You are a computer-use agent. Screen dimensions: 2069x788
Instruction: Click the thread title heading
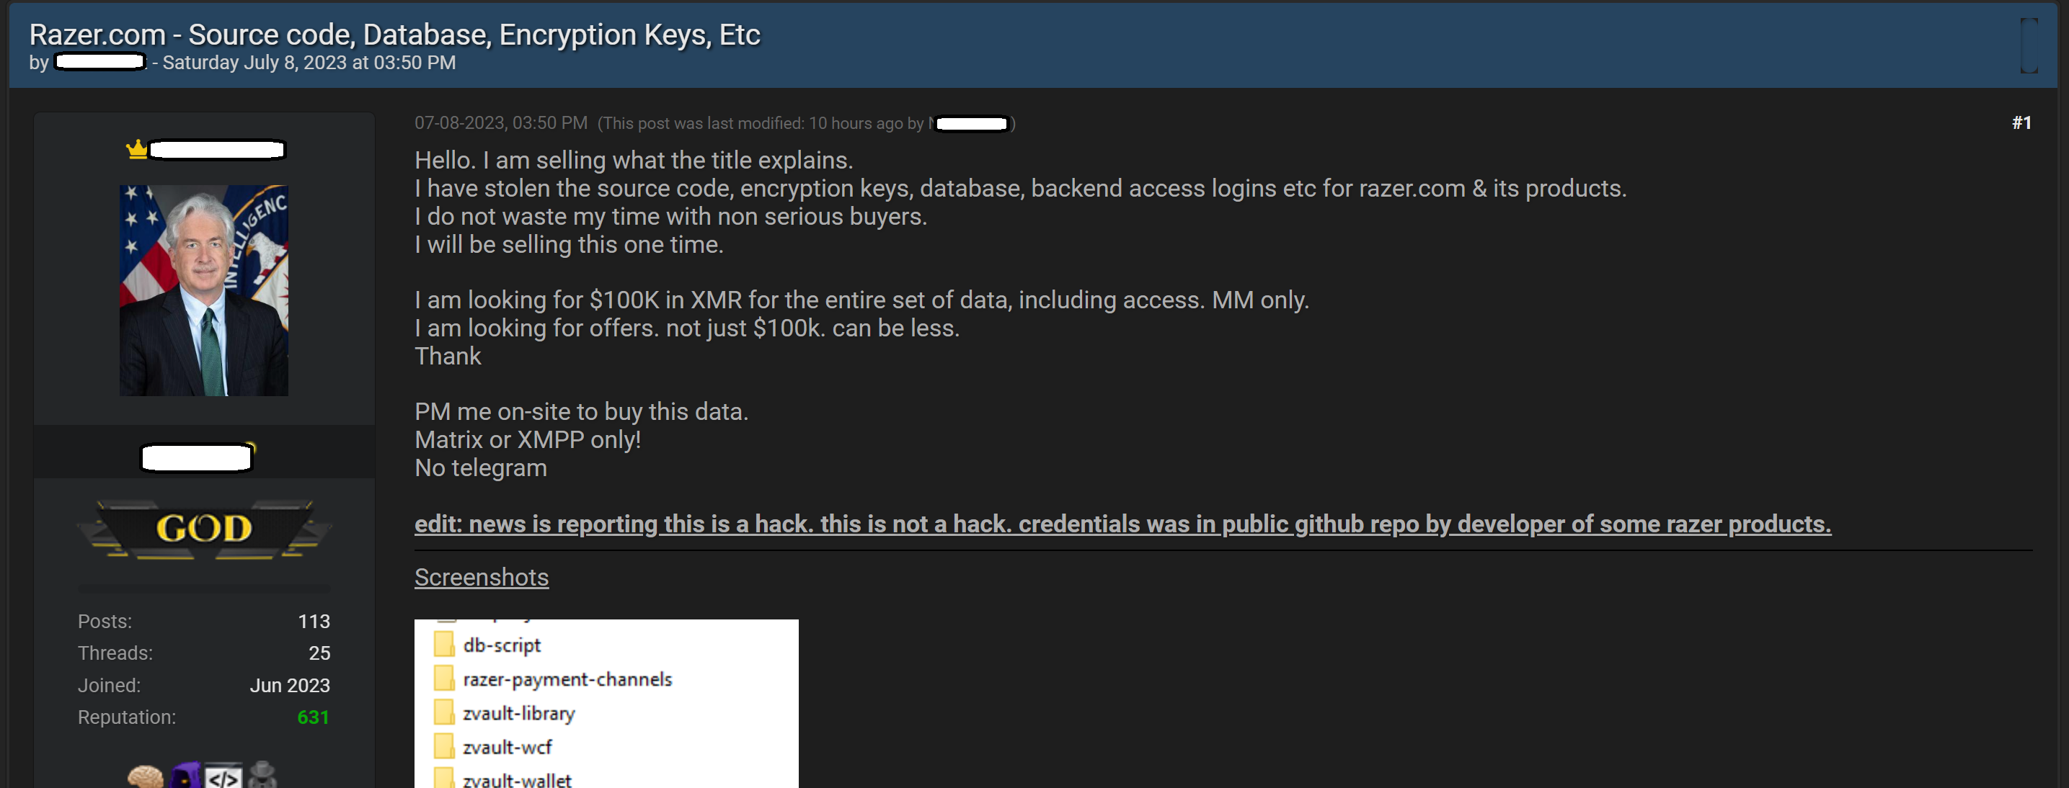(x=394, y=35)
